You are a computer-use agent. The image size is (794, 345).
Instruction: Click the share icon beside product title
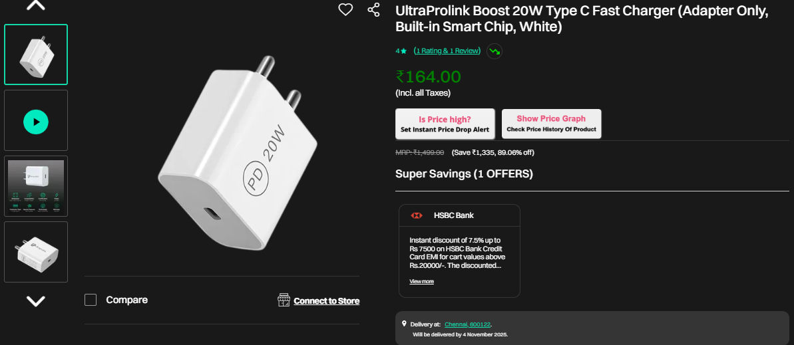tap(373, 10)
